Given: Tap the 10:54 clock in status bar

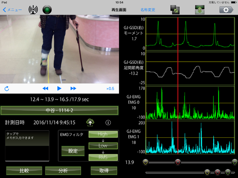Looking at the screenshot, I should click(x=119, y=2).
